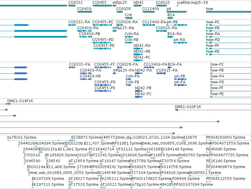Click the how-PC protein label
The width and height of the screenshot is (251, 189).
217,64
